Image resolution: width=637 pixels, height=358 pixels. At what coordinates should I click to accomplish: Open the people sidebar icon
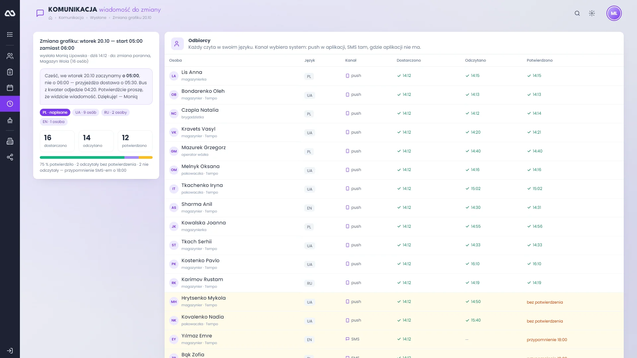coord(10,56)
